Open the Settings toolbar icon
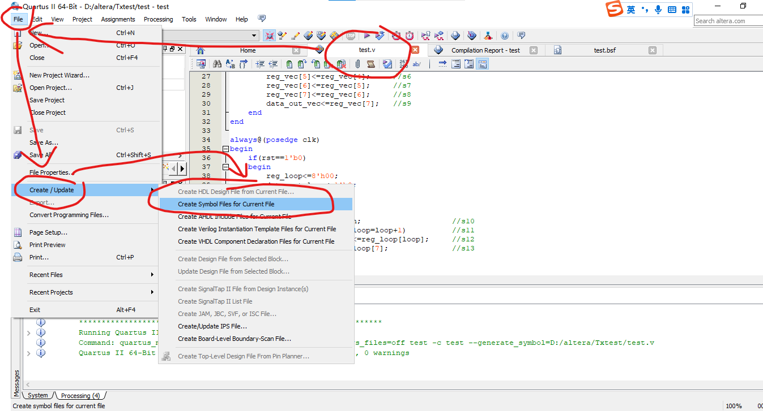The width and height of the screenshot is (763, 411). (x=282, y=36)
